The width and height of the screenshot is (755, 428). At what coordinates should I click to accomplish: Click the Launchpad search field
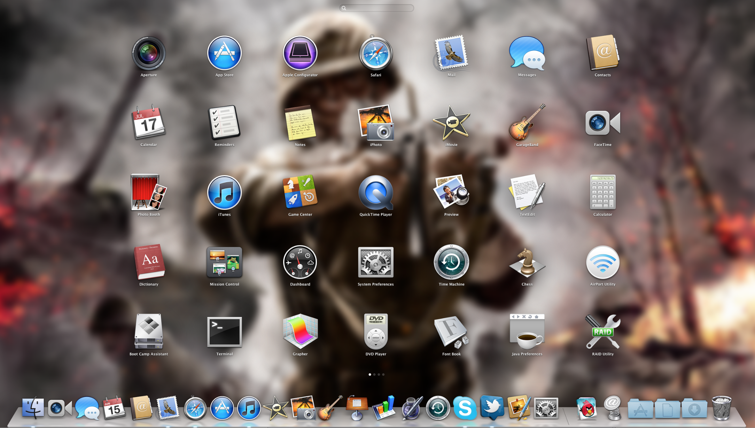point(377,8)
